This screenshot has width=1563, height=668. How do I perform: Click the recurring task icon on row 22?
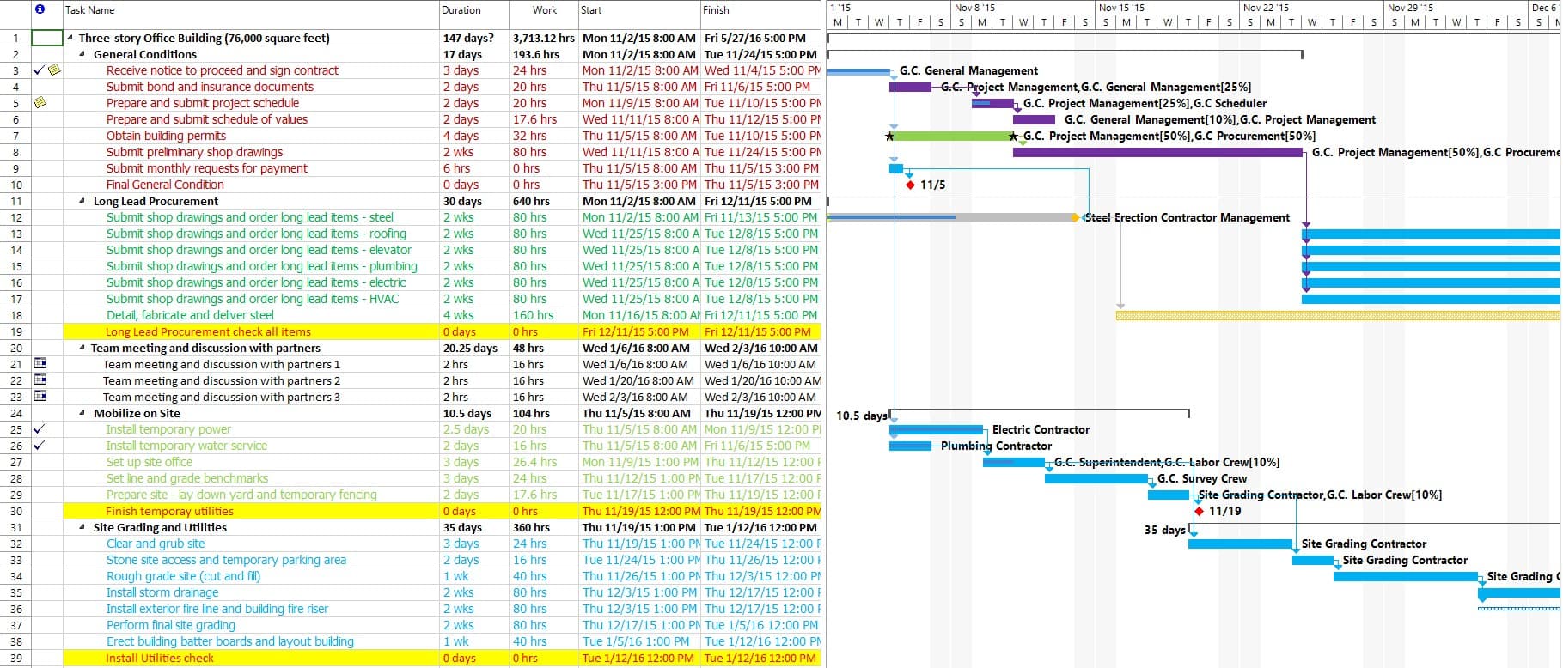(x=40, y=380)
